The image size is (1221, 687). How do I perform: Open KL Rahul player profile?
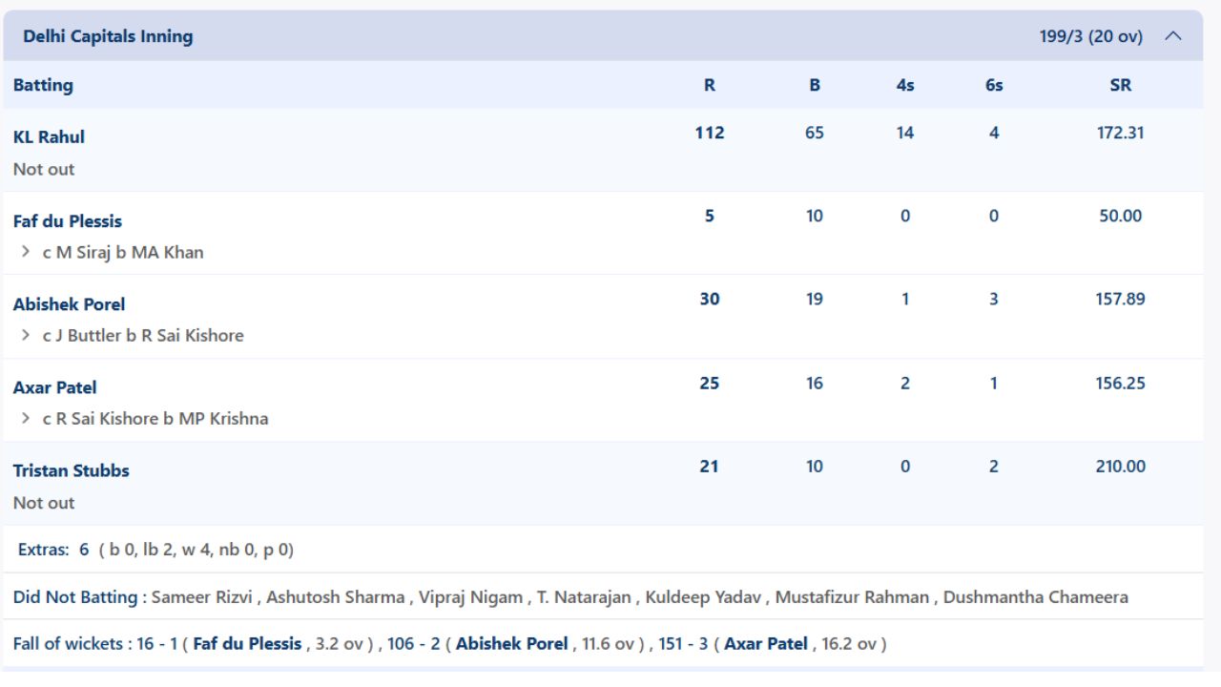coord(49,136)
